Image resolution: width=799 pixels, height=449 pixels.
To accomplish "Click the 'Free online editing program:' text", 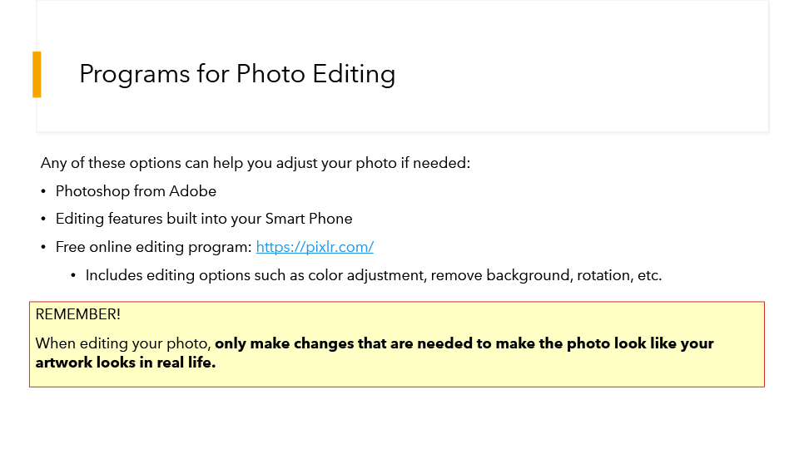I will coord(154,247).
